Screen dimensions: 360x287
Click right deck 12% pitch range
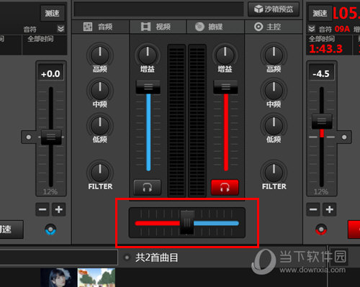tap(321, 191)
